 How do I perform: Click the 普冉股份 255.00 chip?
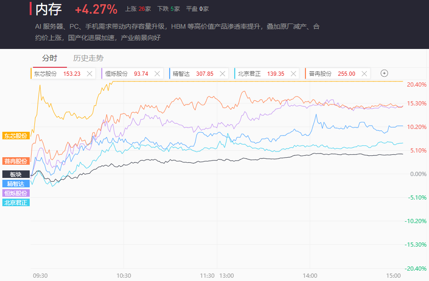pos(332,73)
